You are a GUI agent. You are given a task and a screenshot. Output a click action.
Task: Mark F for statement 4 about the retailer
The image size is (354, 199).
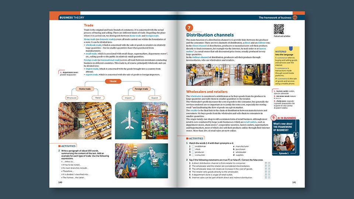[x=269, y=172]
